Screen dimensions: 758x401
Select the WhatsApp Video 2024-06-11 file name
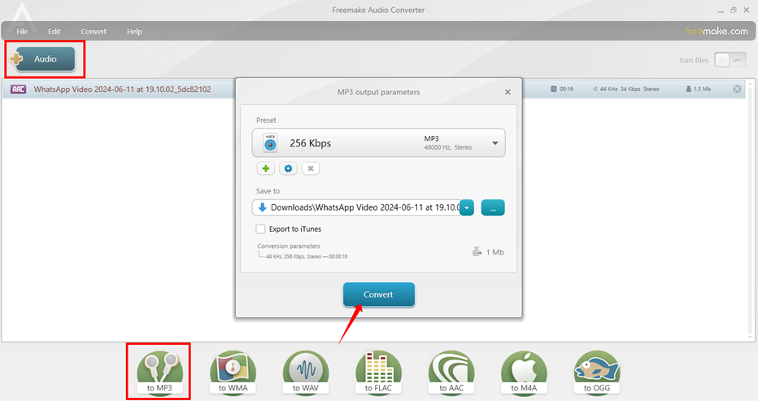tap(122, 89)
